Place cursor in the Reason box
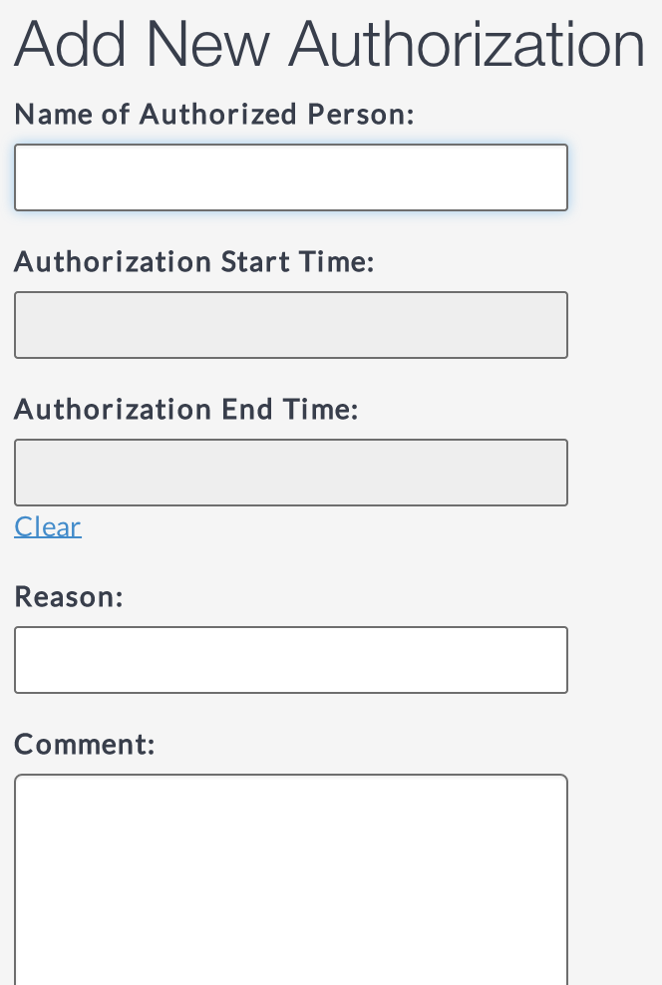This screenshot has height=985, width=662. click(x=290, y=660)
